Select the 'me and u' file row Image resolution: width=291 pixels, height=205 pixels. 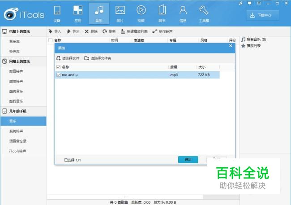(x=137, y=75)
